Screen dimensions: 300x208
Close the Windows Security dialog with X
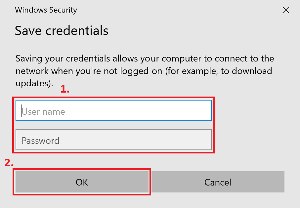point(286,10)
